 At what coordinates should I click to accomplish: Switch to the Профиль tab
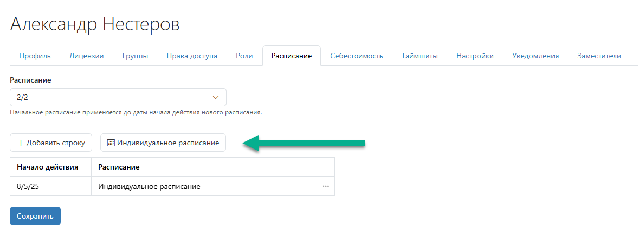point(35,56)
